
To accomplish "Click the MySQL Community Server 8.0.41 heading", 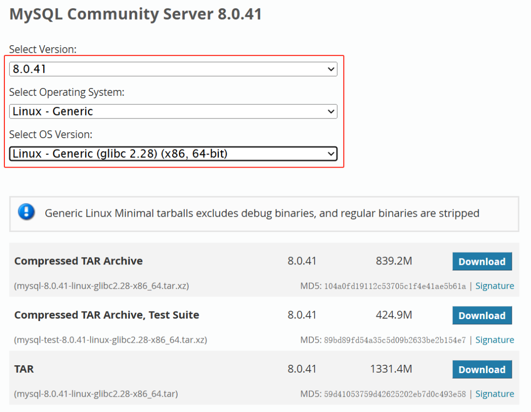I will [x=136, y=14].
